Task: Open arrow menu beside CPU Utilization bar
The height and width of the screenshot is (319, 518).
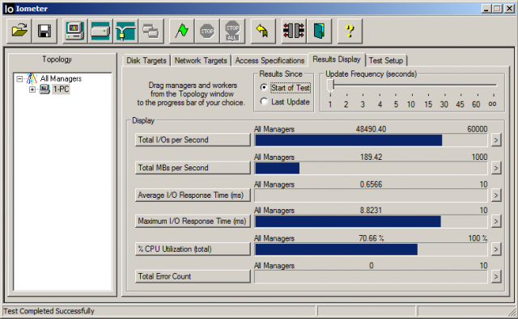Action: pos(495,250)
